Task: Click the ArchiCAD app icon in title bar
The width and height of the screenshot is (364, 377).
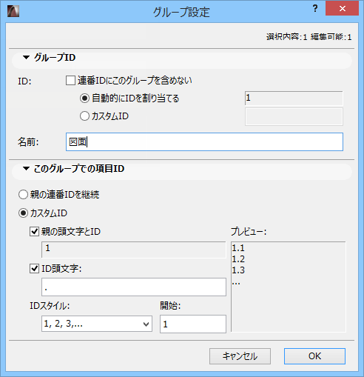Action: pos(13,11)
